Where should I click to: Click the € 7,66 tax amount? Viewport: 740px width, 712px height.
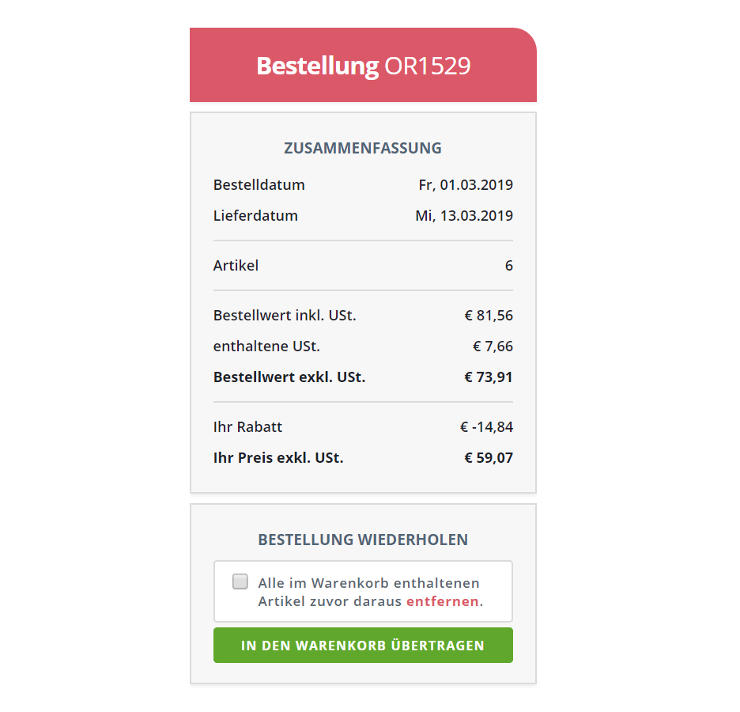(493, 347)
